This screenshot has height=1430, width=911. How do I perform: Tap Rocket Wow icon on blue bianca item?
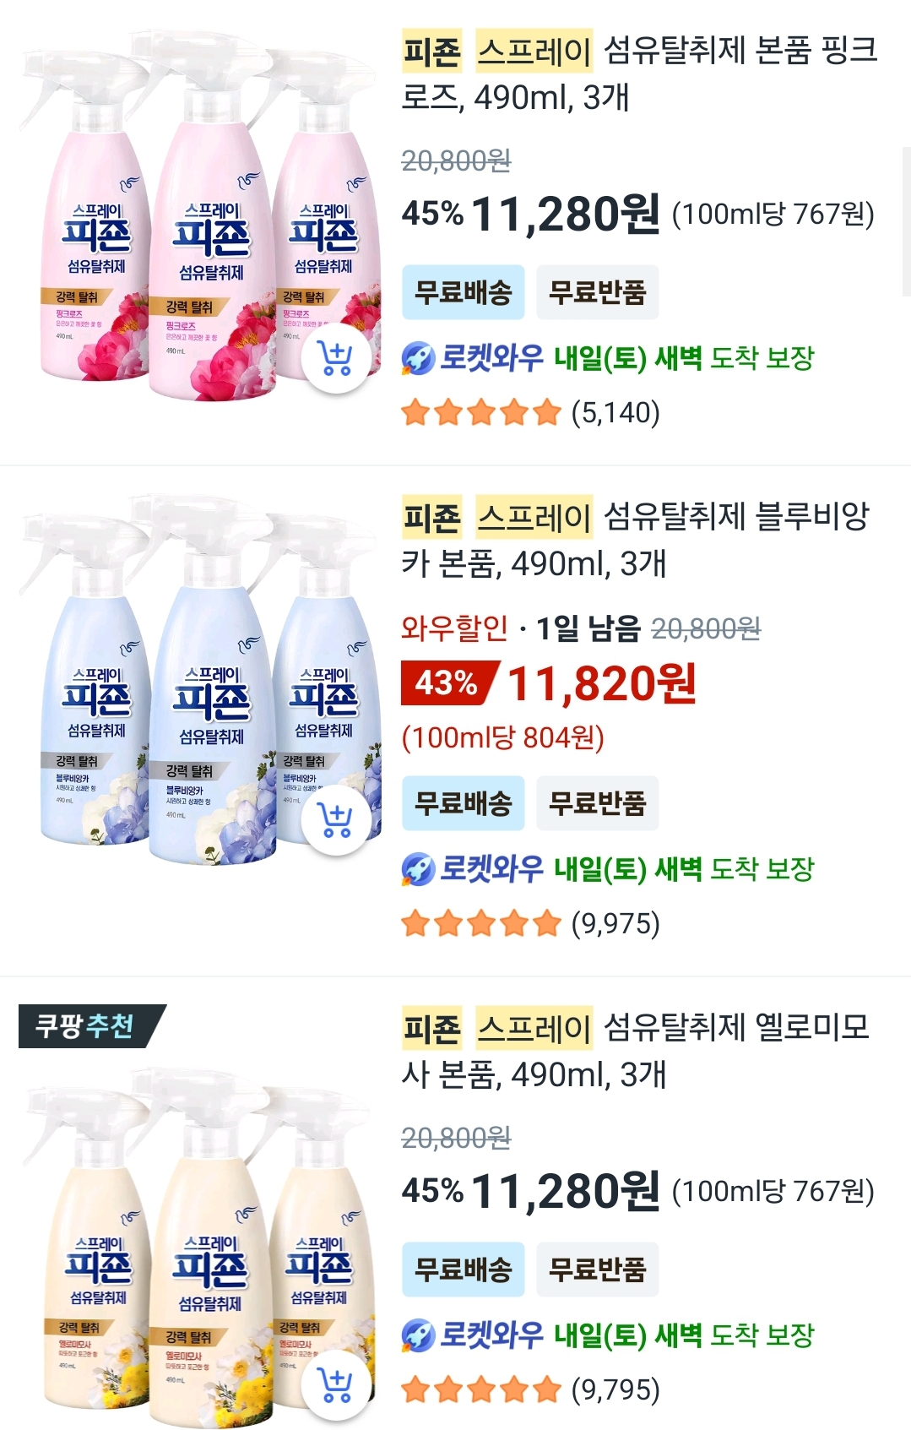click(x=417, y=868)
